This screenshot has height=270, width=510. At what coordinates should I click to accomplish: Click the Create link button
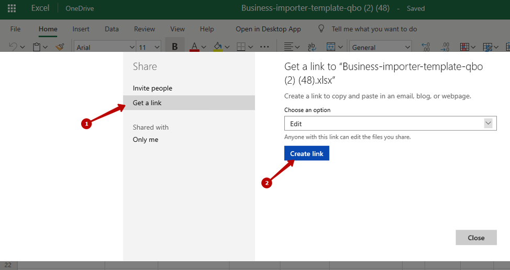306,153
